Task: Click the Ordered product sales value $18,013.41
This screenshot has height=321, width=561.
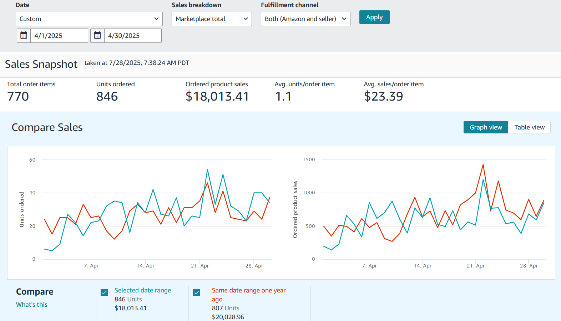Action: click(x=217, y=96)
